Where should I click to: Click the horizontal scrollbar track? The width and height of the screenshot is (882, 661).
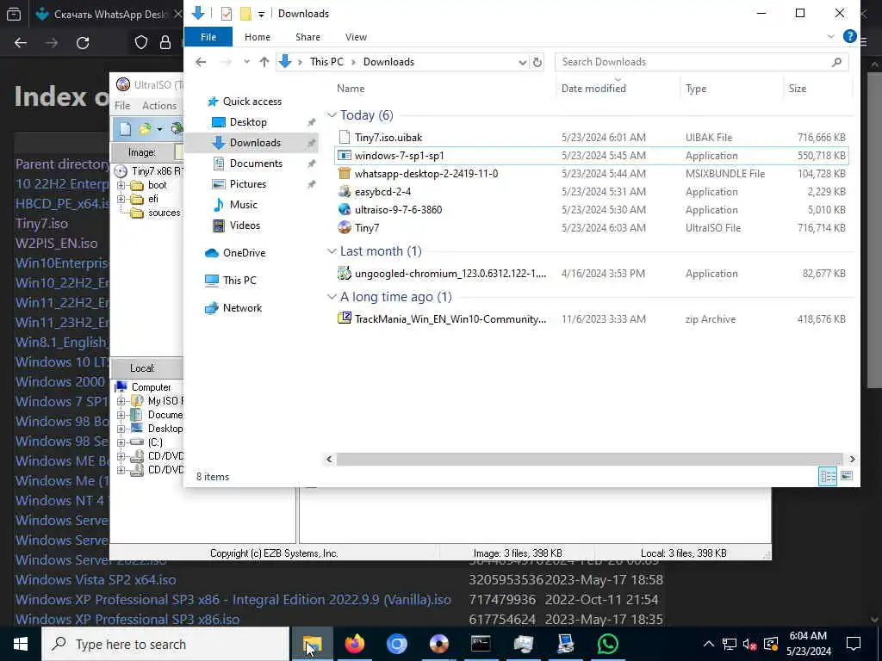[589, 460]
